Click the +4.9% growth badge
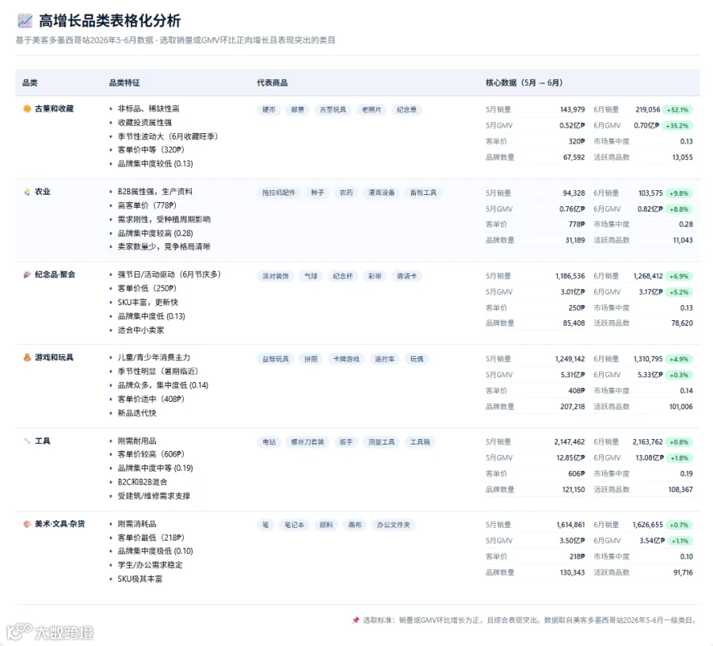 679,359
